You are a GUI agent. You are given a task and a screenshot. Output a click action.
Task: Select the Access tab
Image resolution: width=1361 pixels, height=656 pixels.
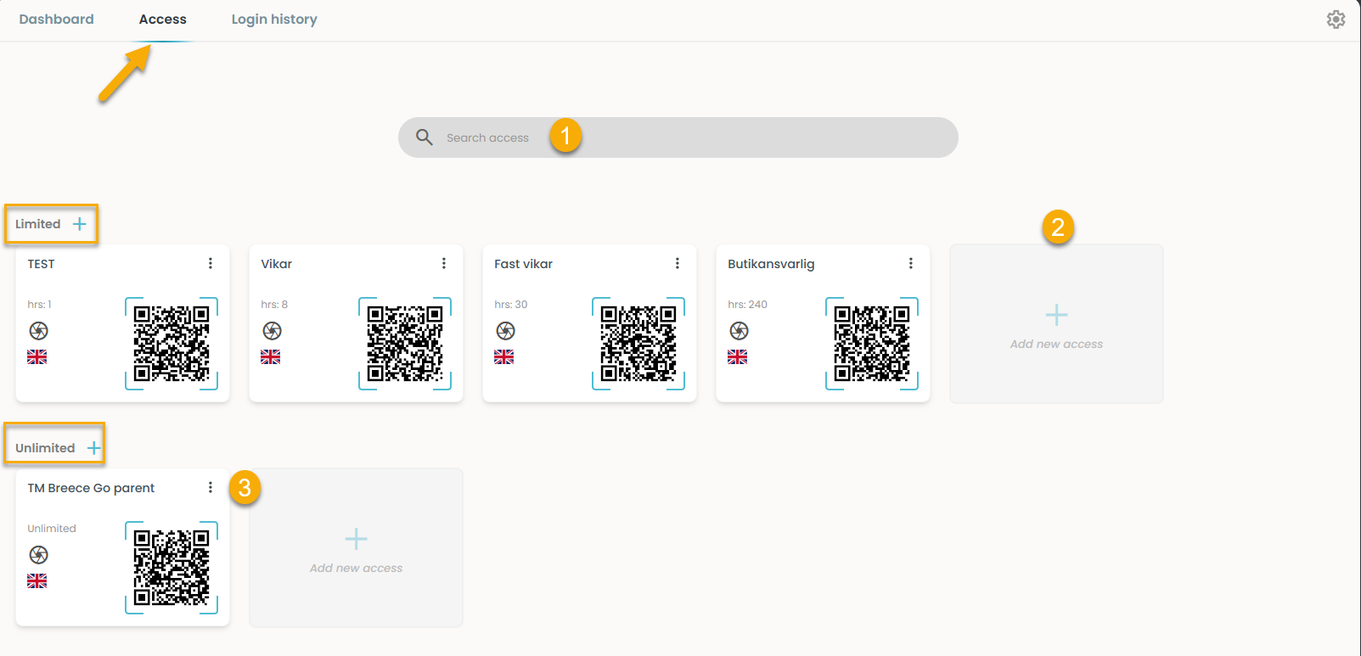[x=163, y=20]
